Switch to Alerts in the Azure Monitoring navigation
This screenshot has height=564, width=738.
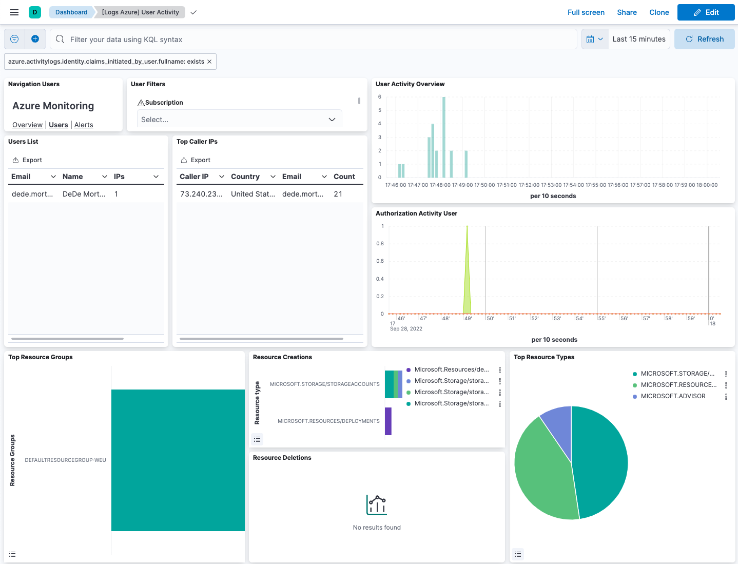(x=84, y=125)
